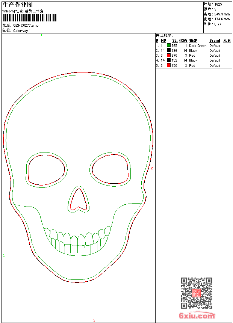The image size is (233, 323).
Task: Click the file name GZHC6277.emb
Action: (x=26, y=26)
